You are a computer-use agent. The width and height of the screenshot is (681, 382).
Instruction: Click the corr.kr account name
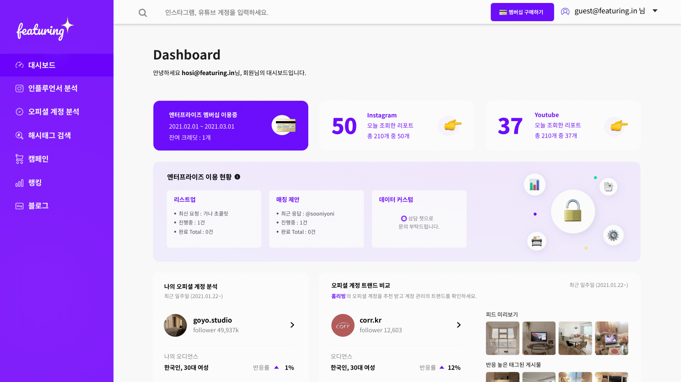tap(370, 320)
